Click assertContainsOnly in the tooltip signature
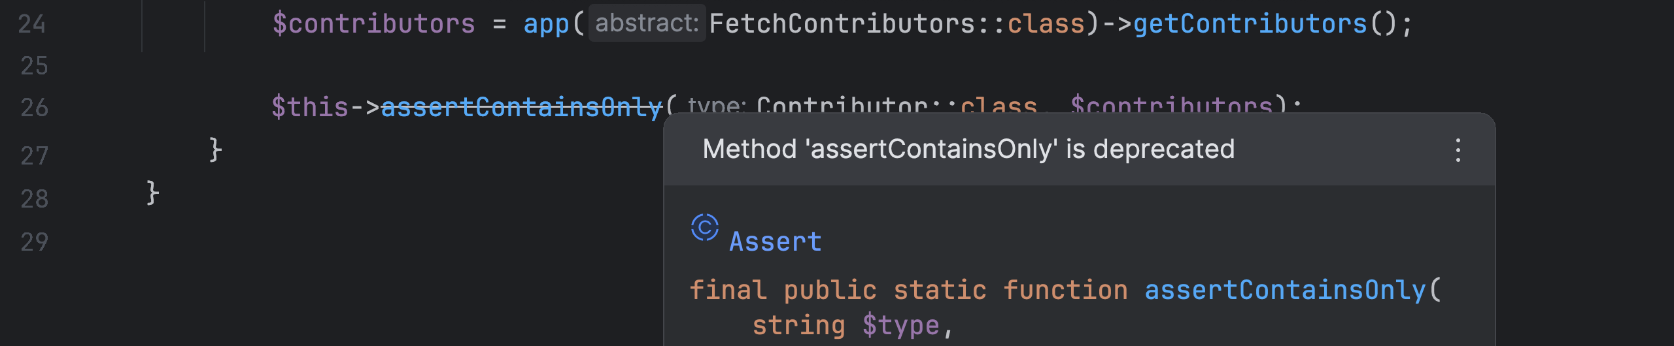 tap(1284, 291)
